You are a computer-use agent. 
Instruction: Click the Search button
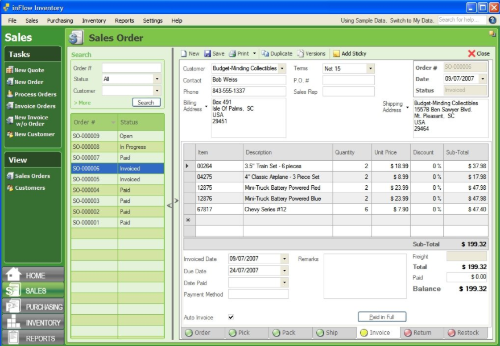pos(146,103)
